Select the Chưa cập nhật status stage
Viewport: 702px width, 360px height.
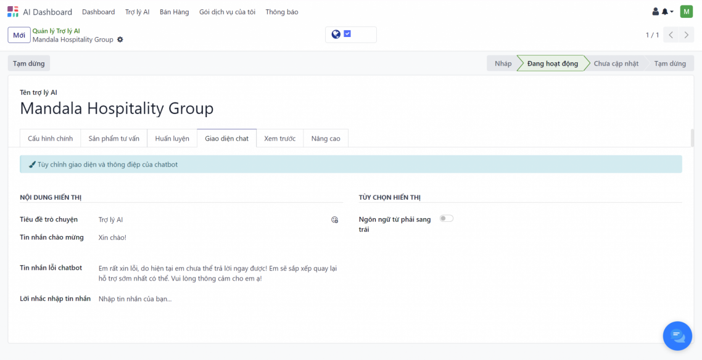tap(616, 63)
